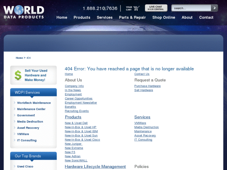Click the arrow beside Used Cisco
The image size is (227, 170).
tap(14, 166)
